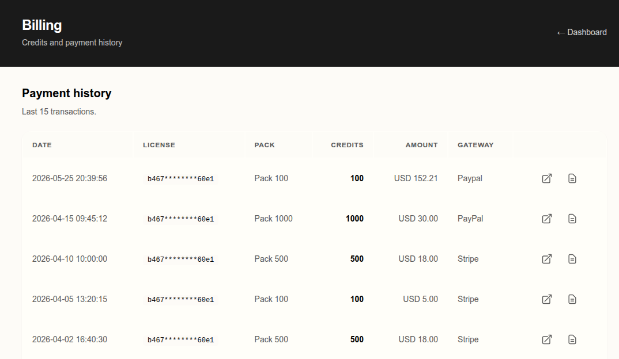Click license key in 2026-04-10 row
This screenshot has width=619, height=359.
[x=180, y=259]
